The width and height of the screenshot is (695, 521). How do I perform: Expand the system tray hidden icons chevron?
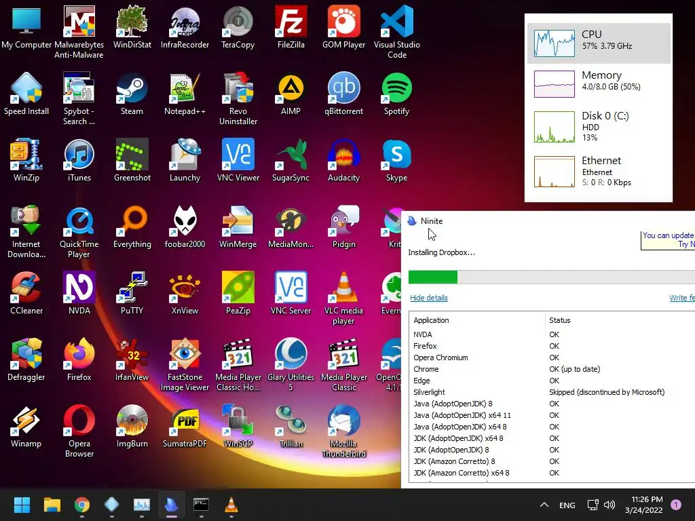click(544, 505)
